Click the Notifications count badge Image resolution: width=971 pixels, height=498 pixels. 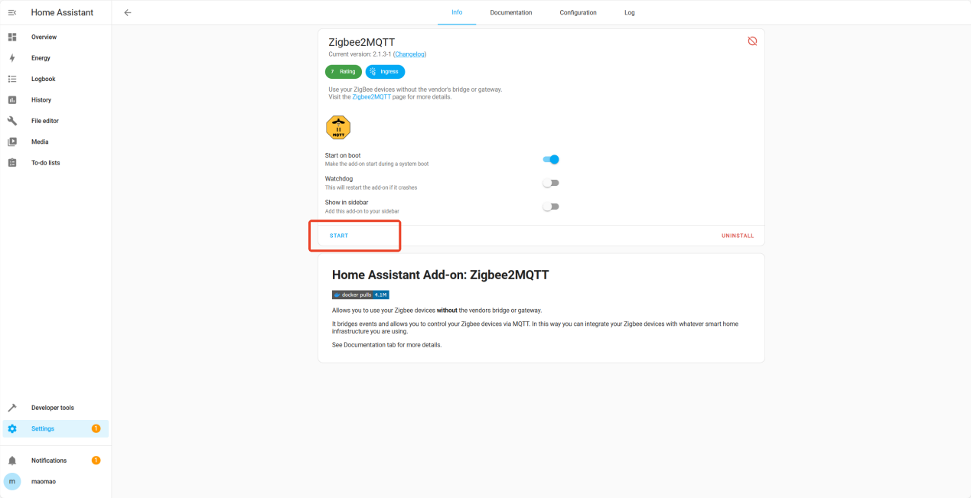pos(96,461)
